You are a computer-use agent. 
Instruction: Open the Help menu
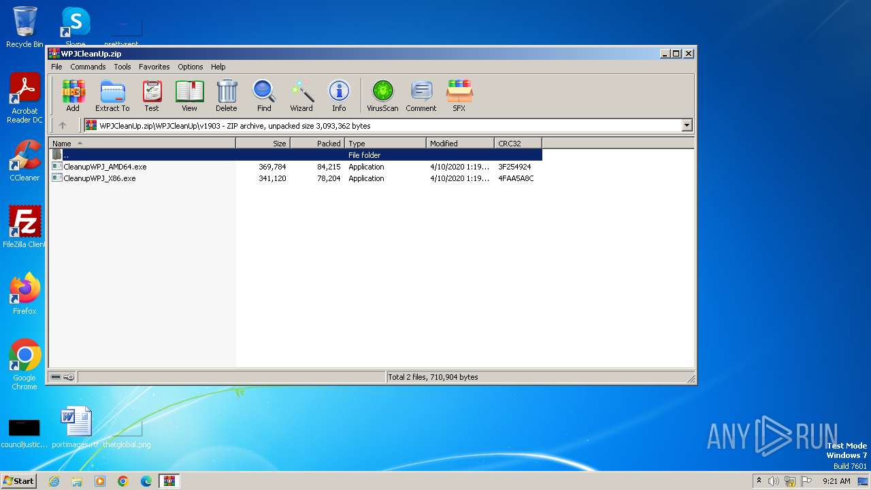tap(218, 67)
